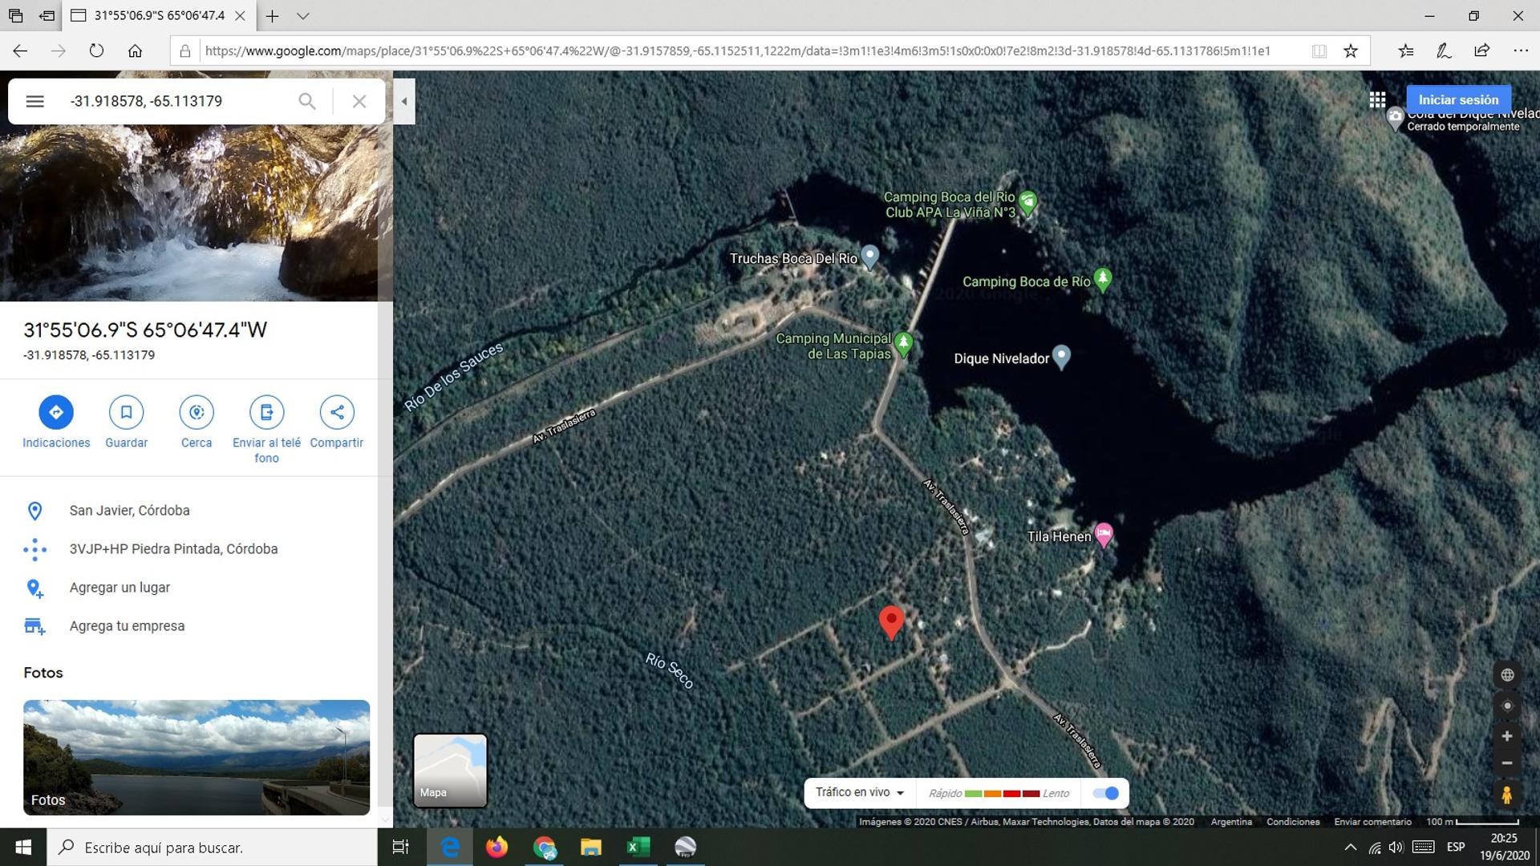Screen dimensions: 1540x866
Task: Open browser settings ellipsis menu
Action: coord(1521,51)
